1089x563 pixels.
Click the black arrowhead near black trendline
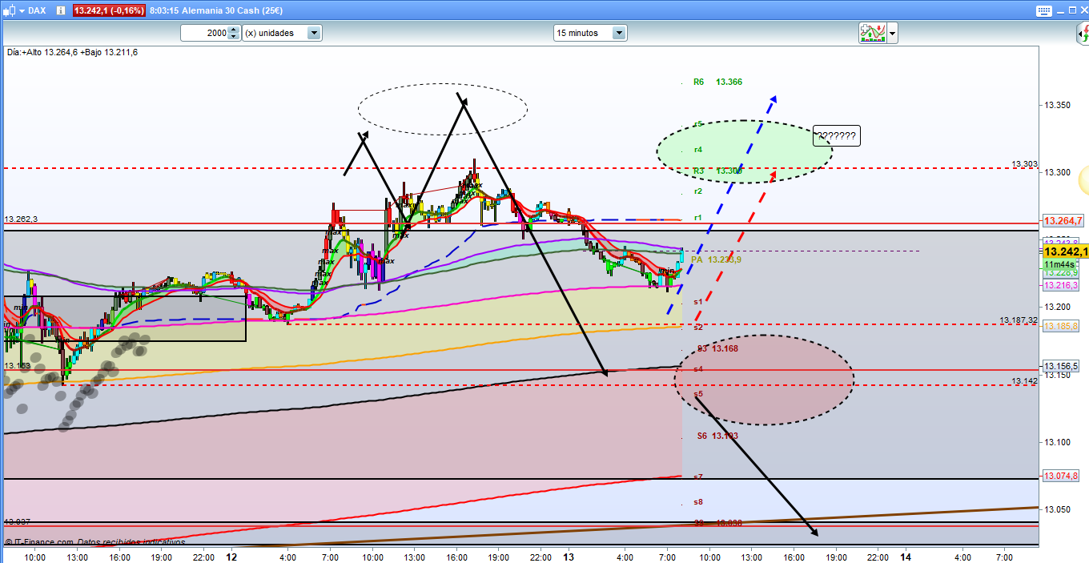point(605,371)
